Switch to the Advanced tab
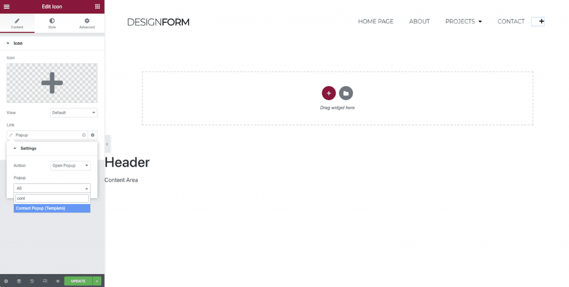The image size is (569, 287). tap(87, 23)
